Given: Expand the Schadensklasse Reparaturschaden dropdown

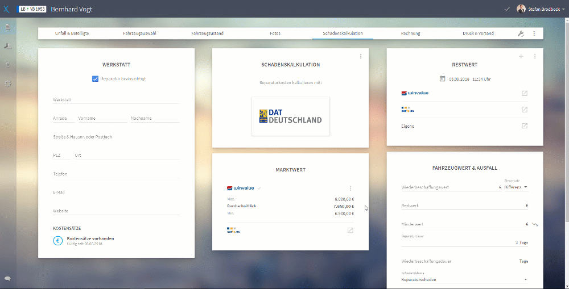Looking at the screenshot, I should 464,279.
